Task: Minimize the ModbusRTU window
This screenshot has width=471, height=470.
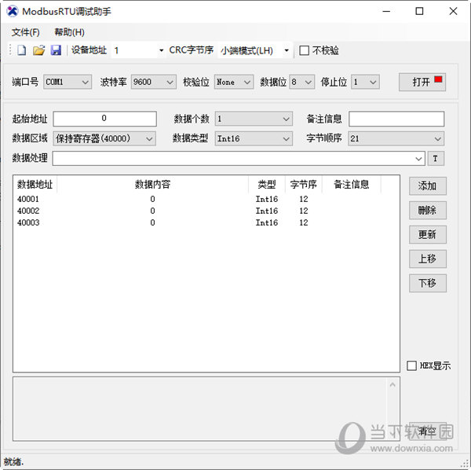Action: [x=386, y=12]
